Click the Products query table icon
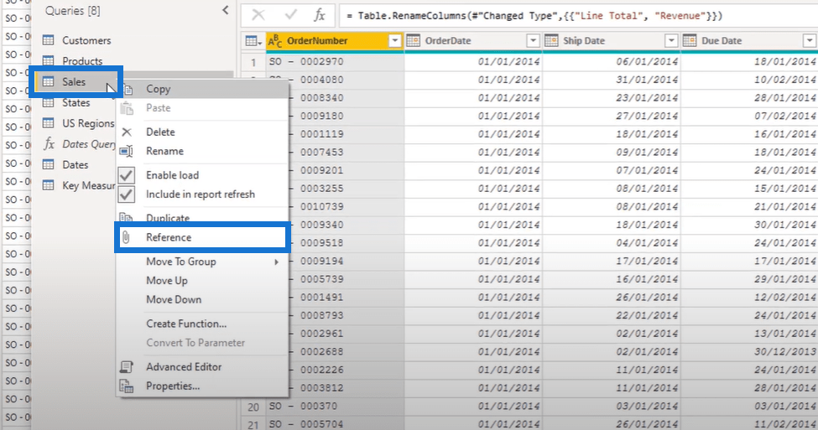Image resolution: width=818 pixels, height=430 pixels. (x=48, y=61)
